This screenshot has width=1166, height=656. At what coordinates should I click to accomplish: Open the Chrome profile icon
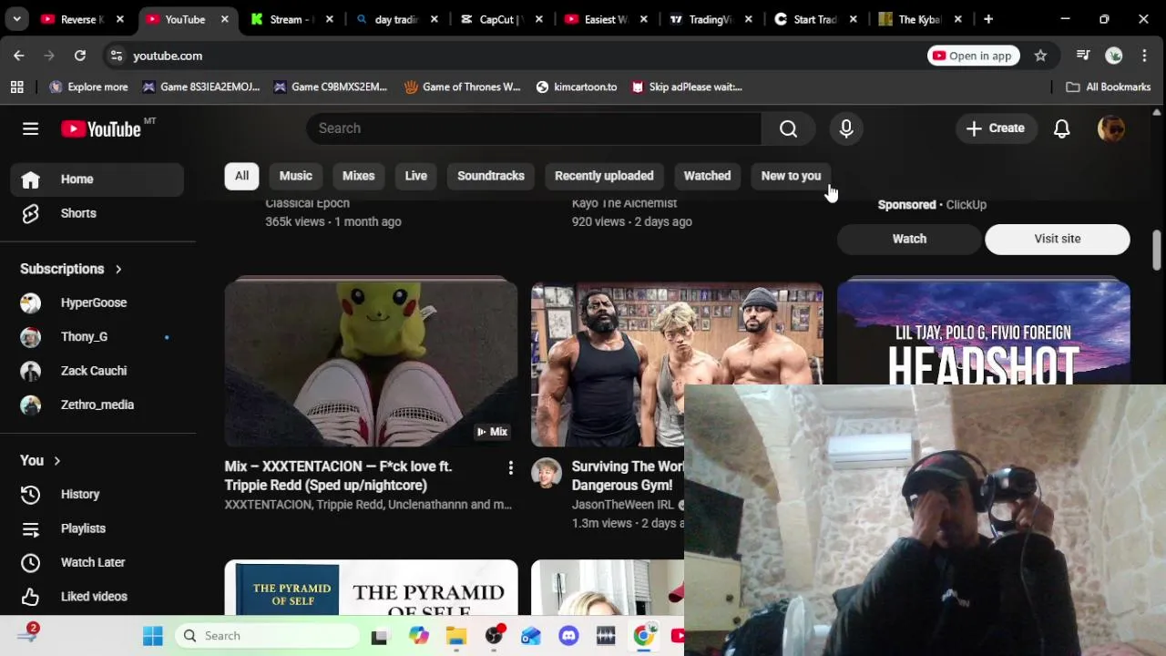pos(1113,56)
